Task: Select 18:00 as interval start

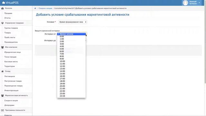Action: click(x=71, y=81)
